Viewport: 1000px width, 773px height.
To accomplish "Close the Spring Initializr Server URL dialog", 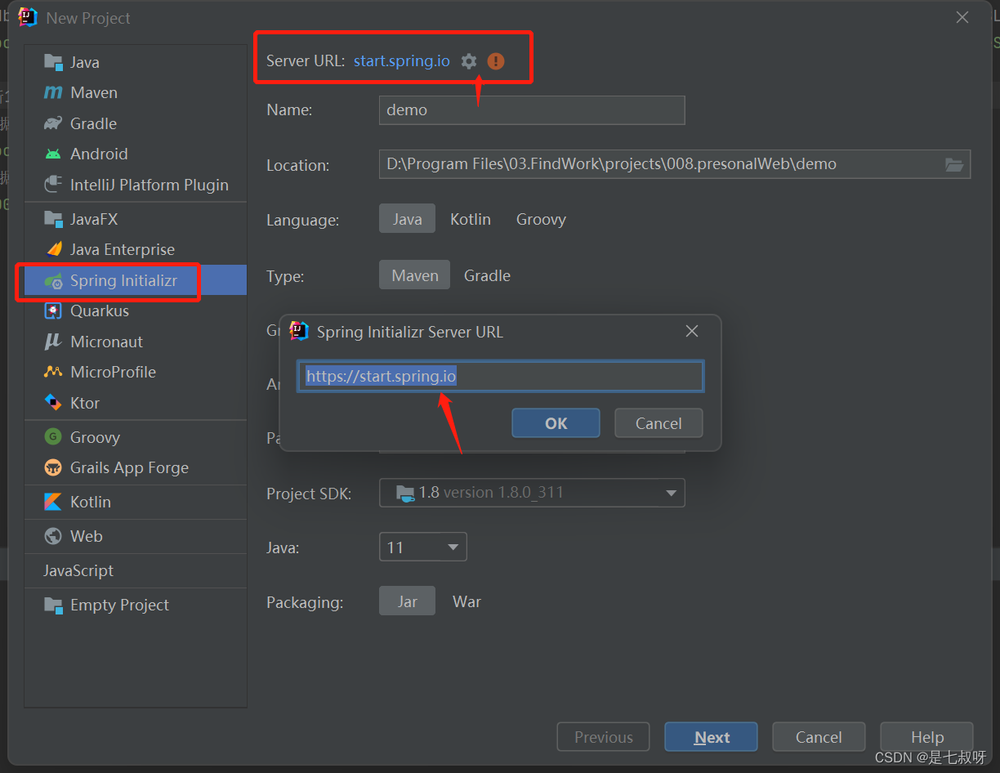I will coord(692,331).
